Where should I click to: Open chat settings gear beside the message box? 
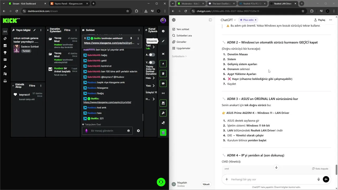[138, 131]
